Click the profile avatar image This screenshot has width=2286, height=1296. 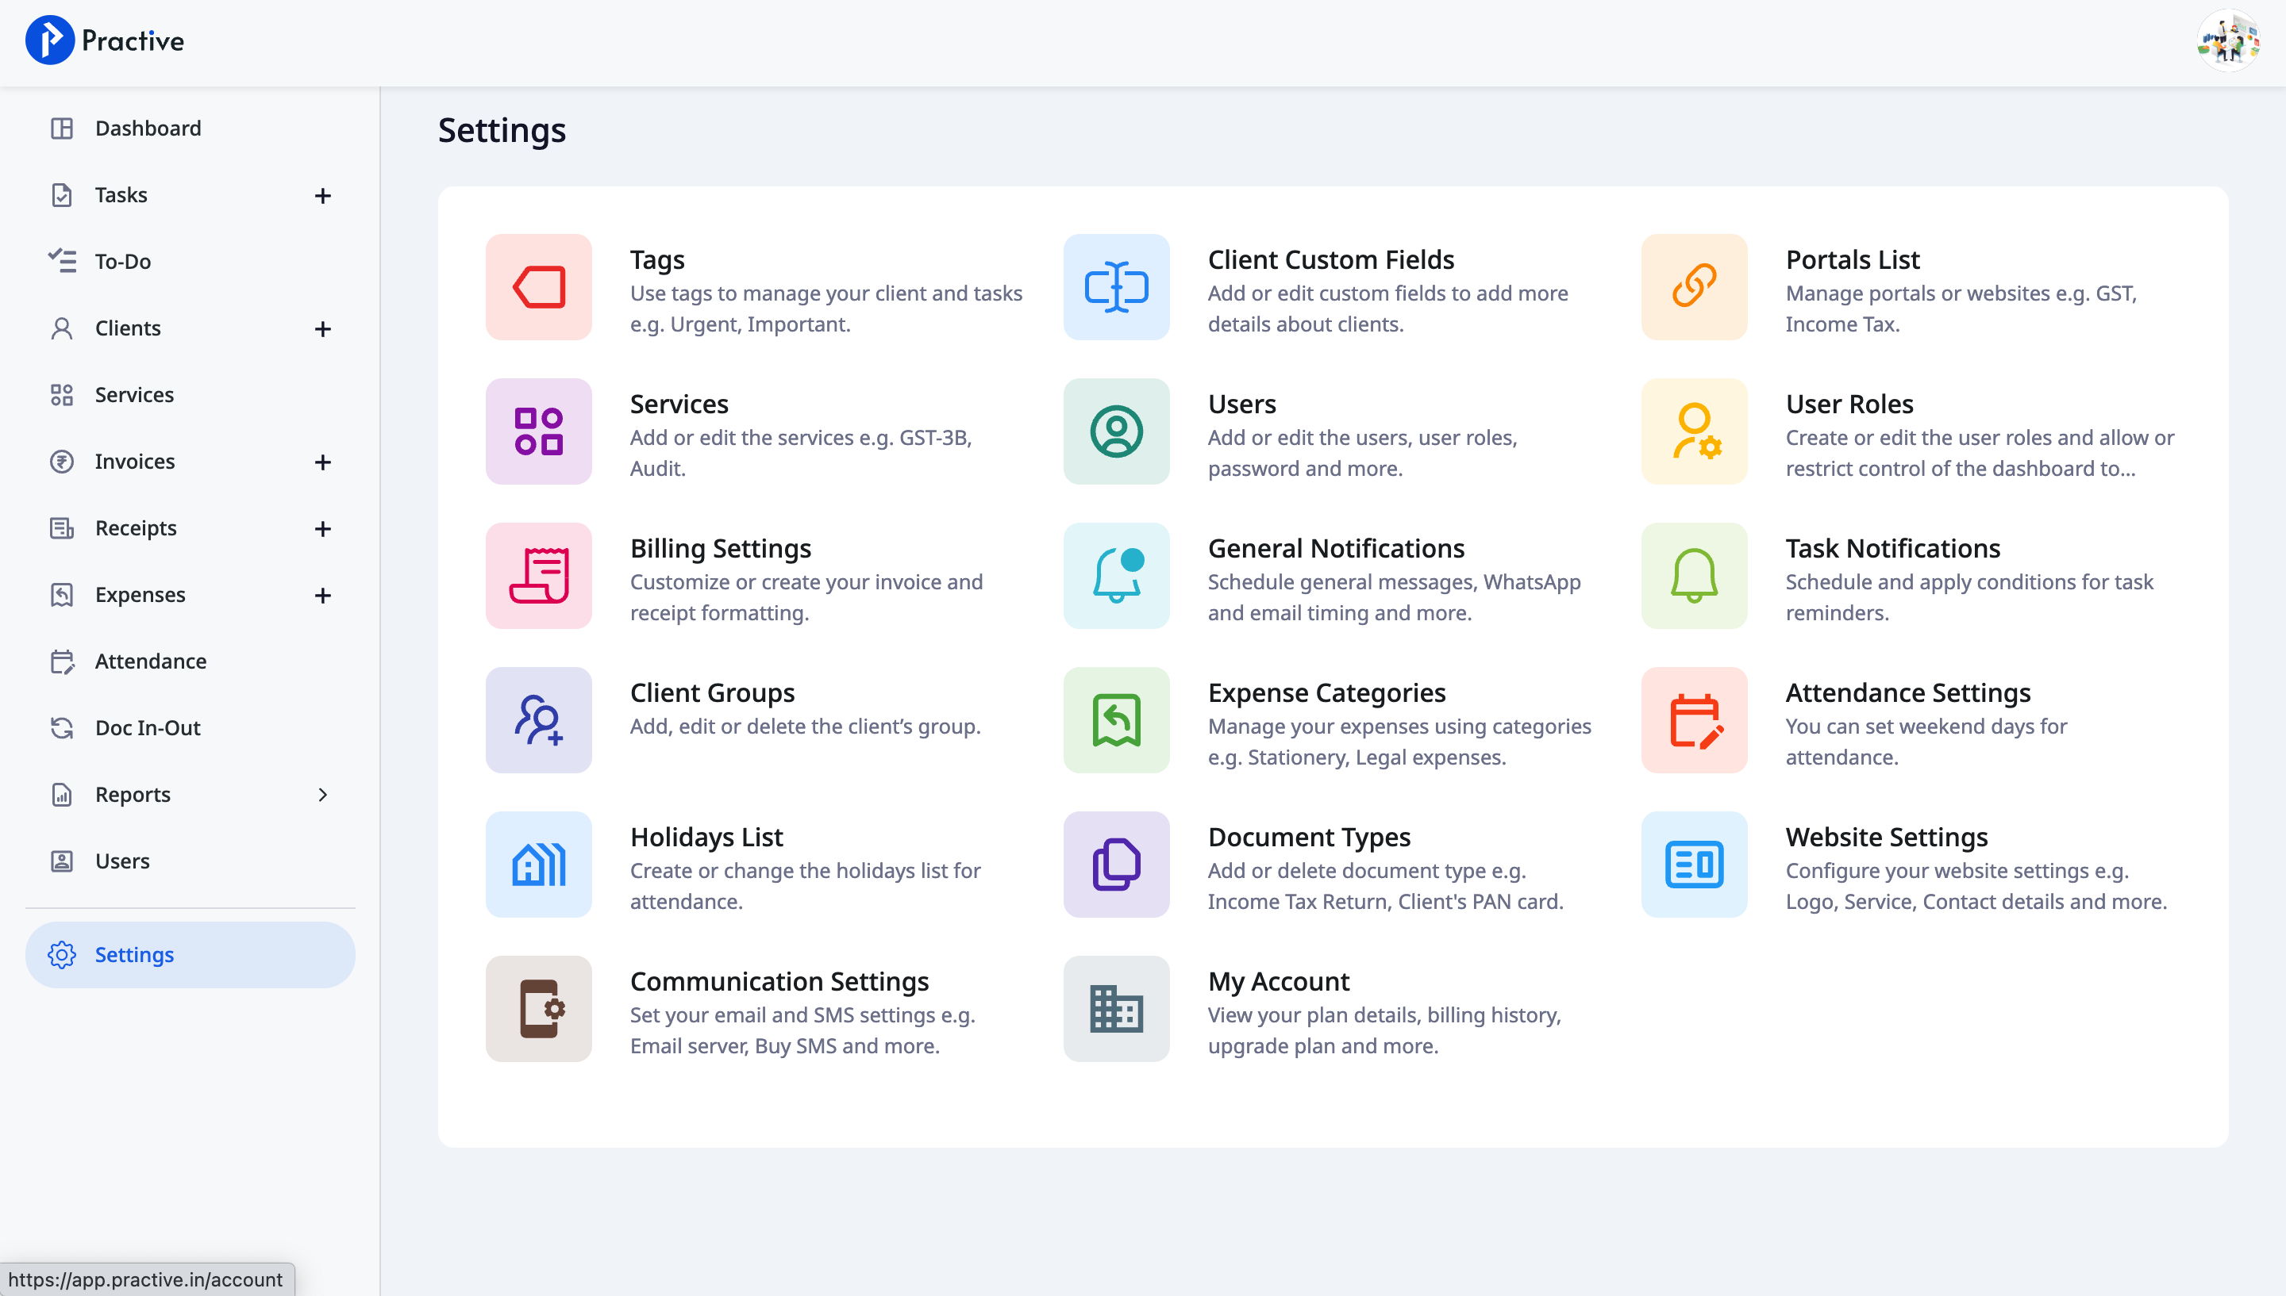pyautogui.click(x=2228, y=39)
